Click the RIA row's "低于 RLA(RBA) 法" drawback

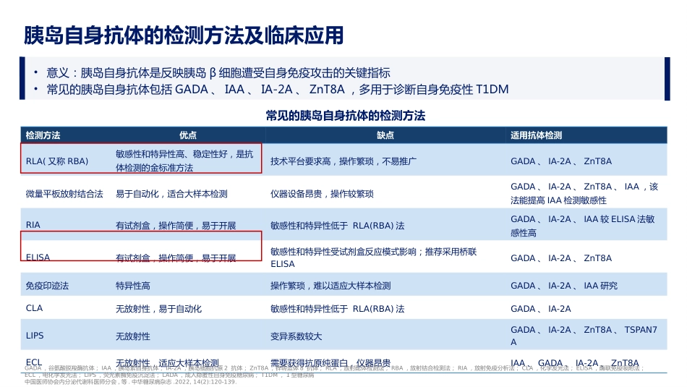click(x=337, y=225)
